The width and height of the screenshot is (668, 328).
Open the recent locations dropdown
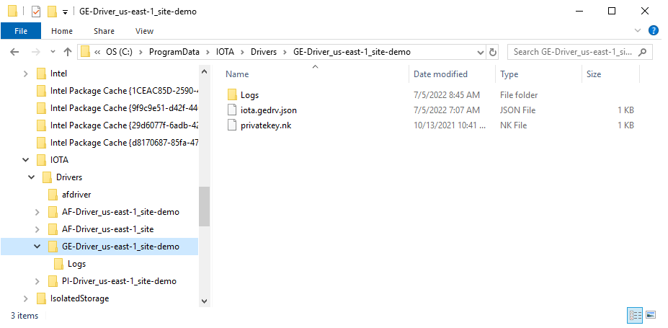click(53, 52)
